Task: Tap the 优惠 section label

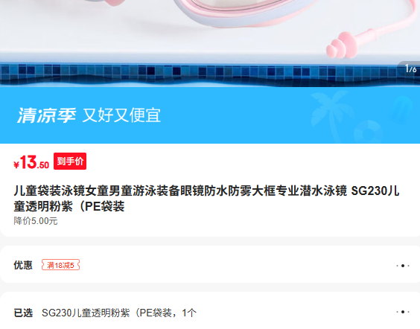Action: tap(23, 265)
